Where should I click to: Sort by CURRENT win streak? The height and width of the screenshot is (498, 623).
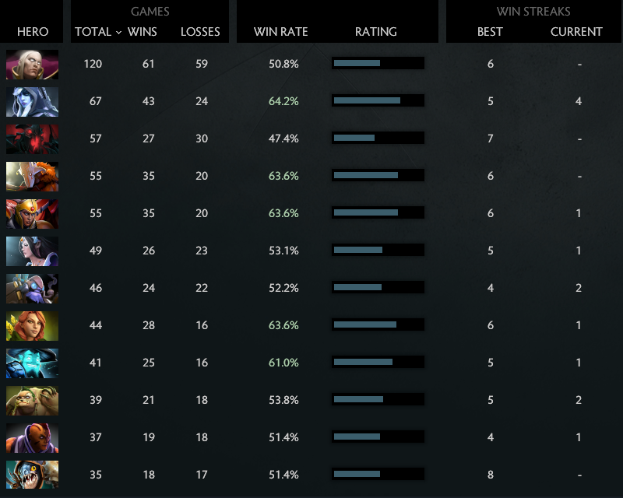pyautogui.click(x=576, y=32)
